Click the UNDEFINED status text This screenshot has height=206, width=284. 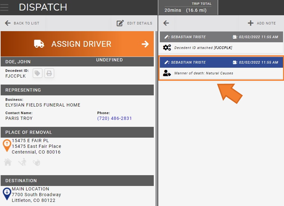click(x=110, y=60)
